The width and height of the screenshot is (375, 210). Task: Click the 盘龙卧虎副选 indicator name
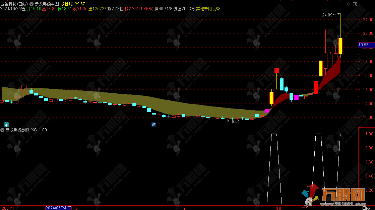[17, 130]
